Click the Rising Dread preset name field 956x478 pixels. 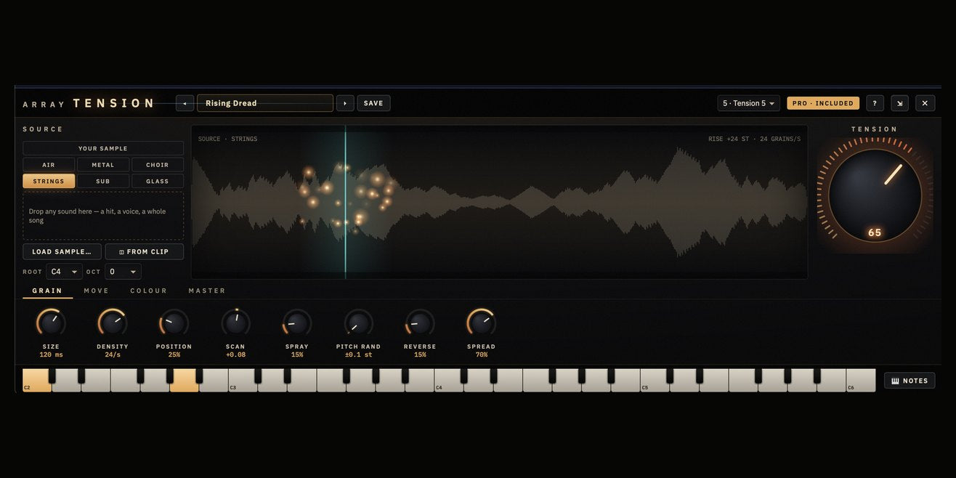pyautogui.click(x=265, y=103)
